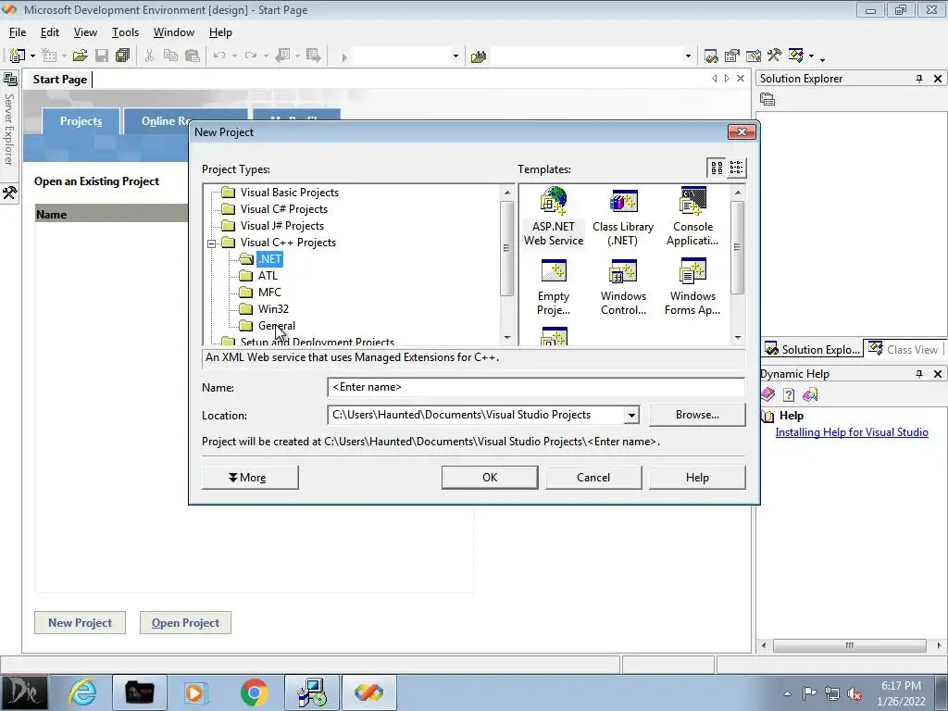Click the Start play arrow icon
Viewport: 948px width, 711px height.
point(344,57)
